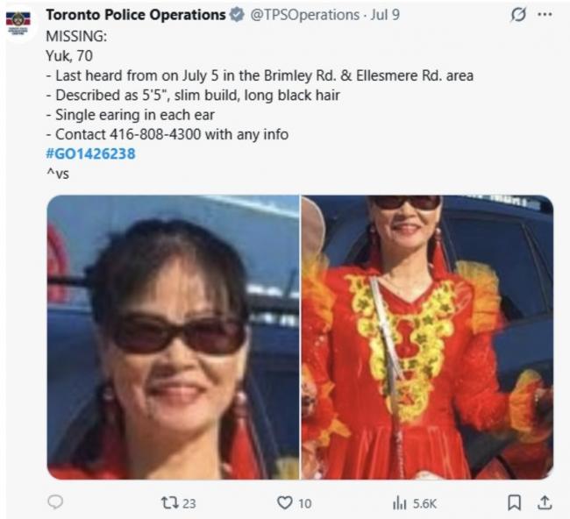Bookmark this missing person tweet
The image size is (570, 519).
click(514, 502)
